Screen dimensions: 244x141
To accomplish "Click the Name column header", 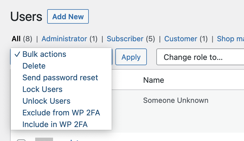I will point(154,80).
